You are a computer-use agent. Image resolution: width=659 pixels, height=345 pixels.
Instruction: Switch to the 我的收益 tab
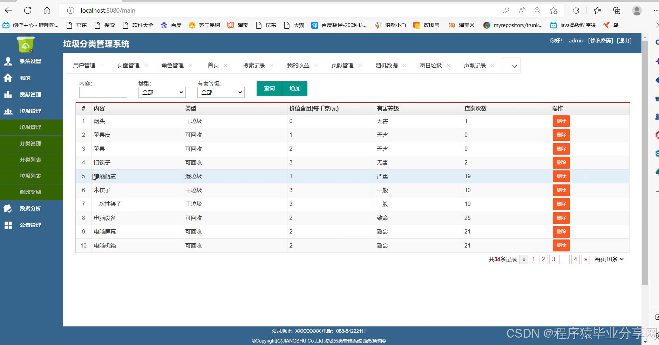click(298, 66)
